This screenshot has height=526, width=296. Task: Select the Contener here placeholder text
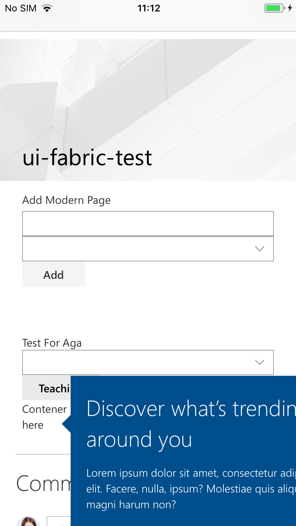point(44,417)
